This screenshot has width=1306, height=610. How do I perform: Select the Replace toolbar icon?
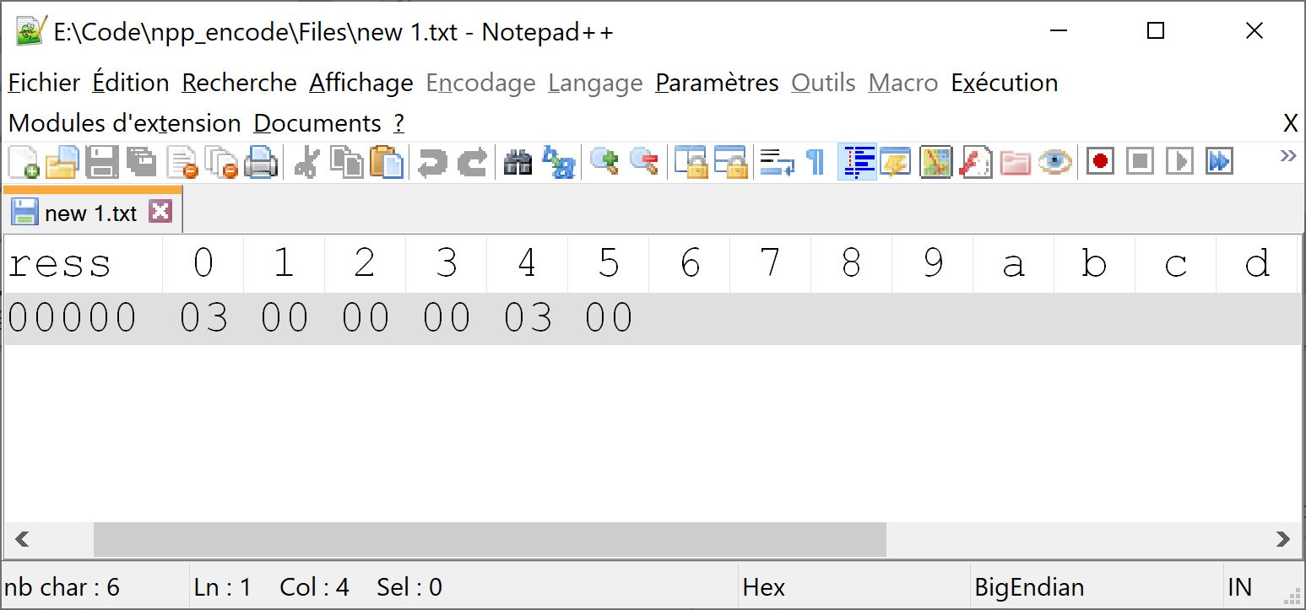point(560,162)
